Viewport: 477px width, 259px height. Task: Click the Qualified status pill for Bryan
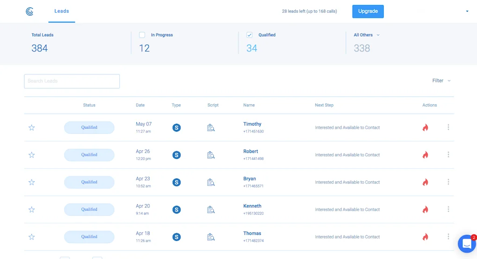point(89,182)
